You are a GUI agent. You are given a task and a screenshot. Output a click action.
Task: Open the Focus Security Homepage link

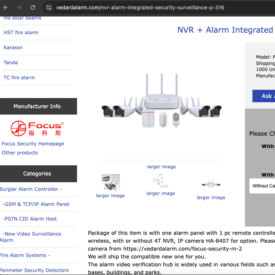click(x=33, y=144)
